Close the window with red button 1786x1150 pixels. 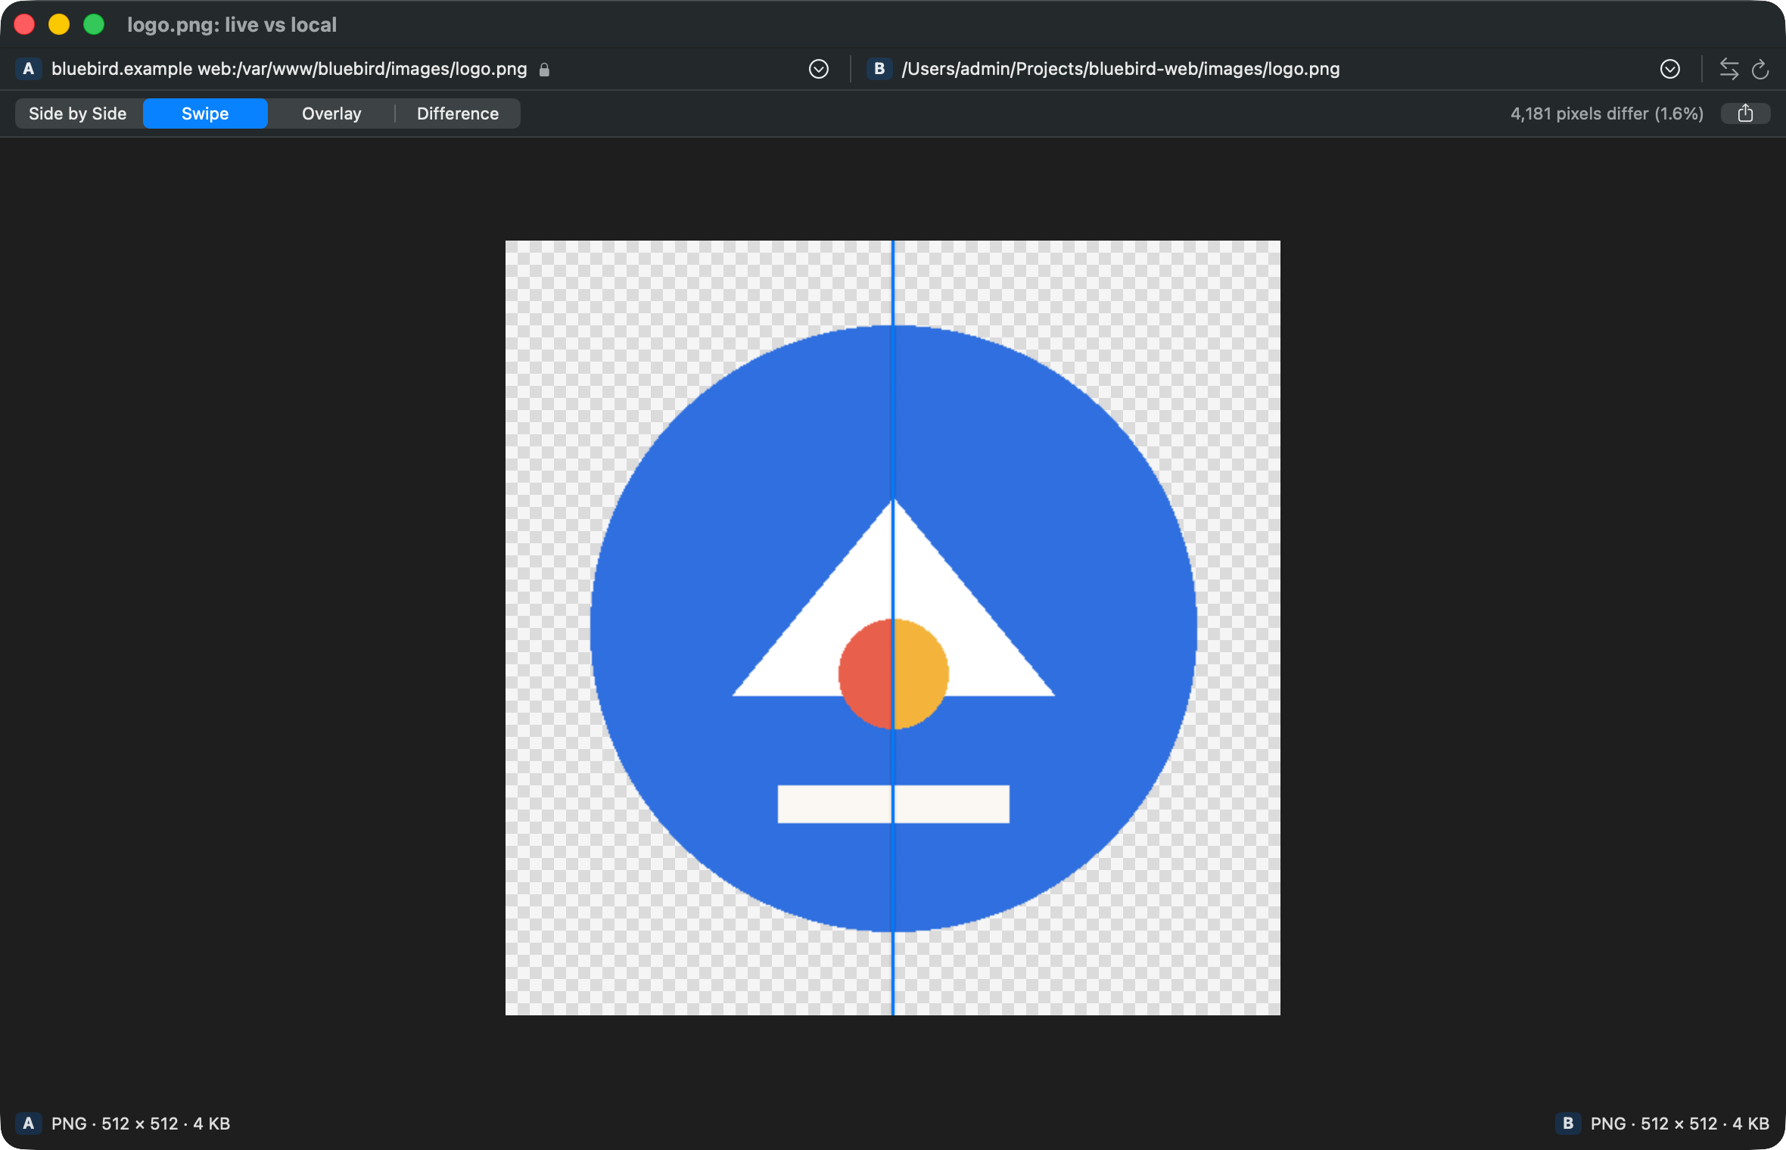point(24,24)
